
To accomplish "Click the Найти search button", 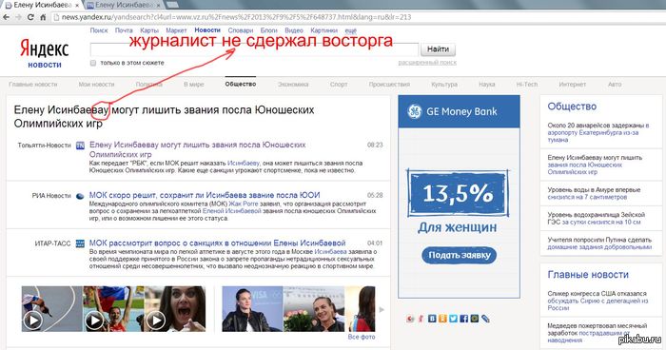I will (x=438, y=49).
